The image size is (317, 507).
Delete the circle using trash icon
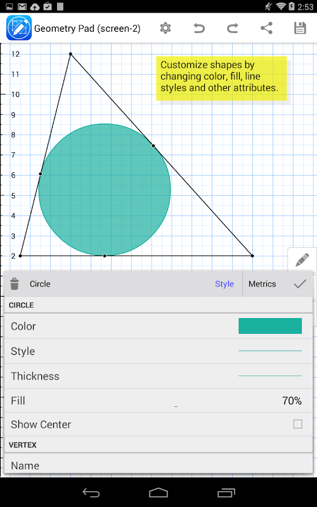coord(15,283)
